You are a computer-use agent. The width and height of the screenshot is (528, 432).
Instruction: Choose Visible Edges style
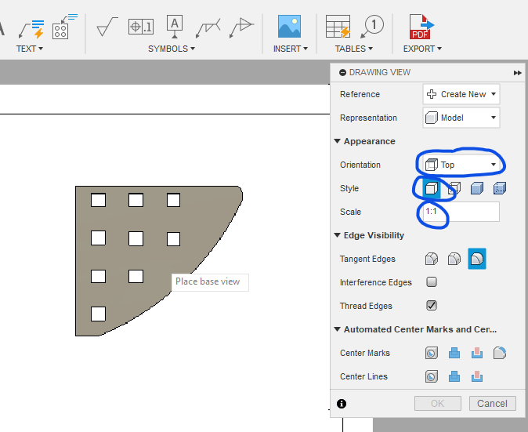[432, 188]
